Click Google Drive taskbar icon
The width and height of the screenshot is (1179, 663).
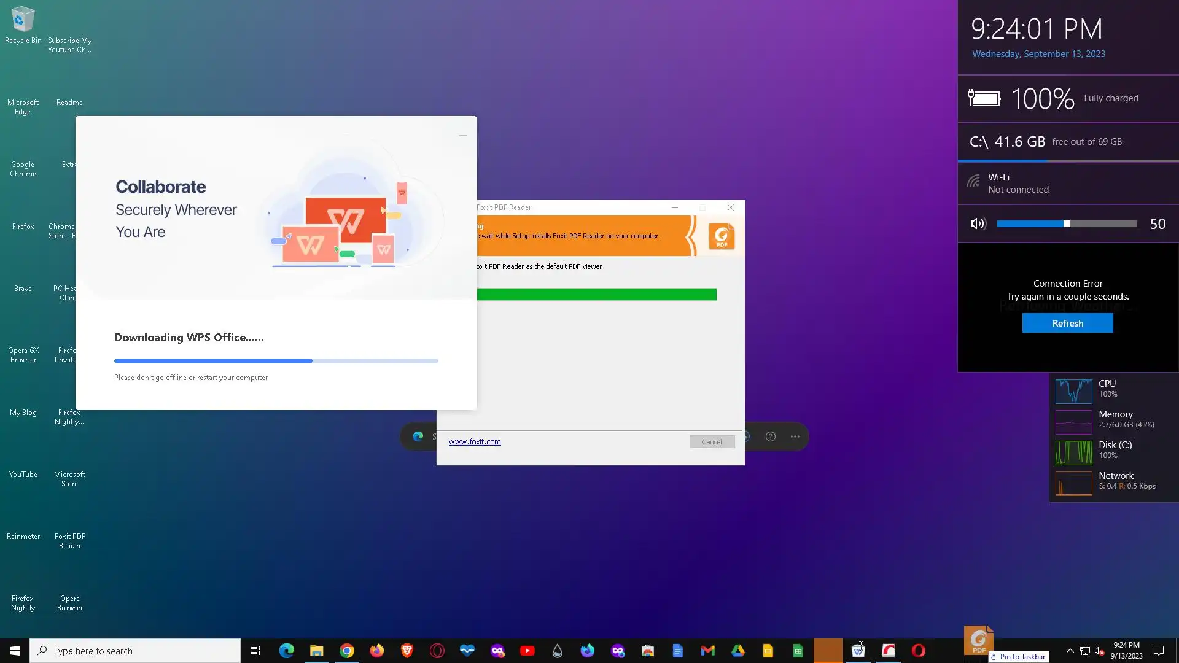(737, 651)
